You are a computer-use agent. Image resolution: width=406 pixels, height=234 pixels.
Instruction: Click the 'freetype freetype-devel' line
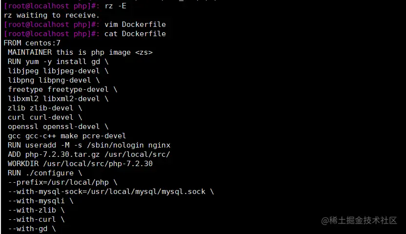(62, 90)
